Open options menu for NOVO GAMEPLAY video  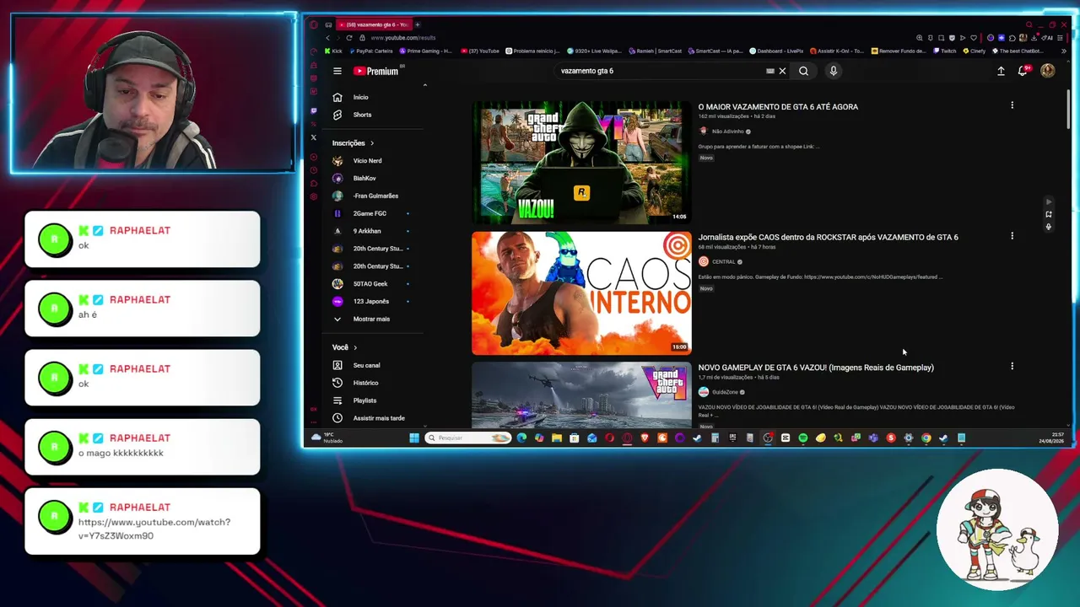[x=1012, y=366]
